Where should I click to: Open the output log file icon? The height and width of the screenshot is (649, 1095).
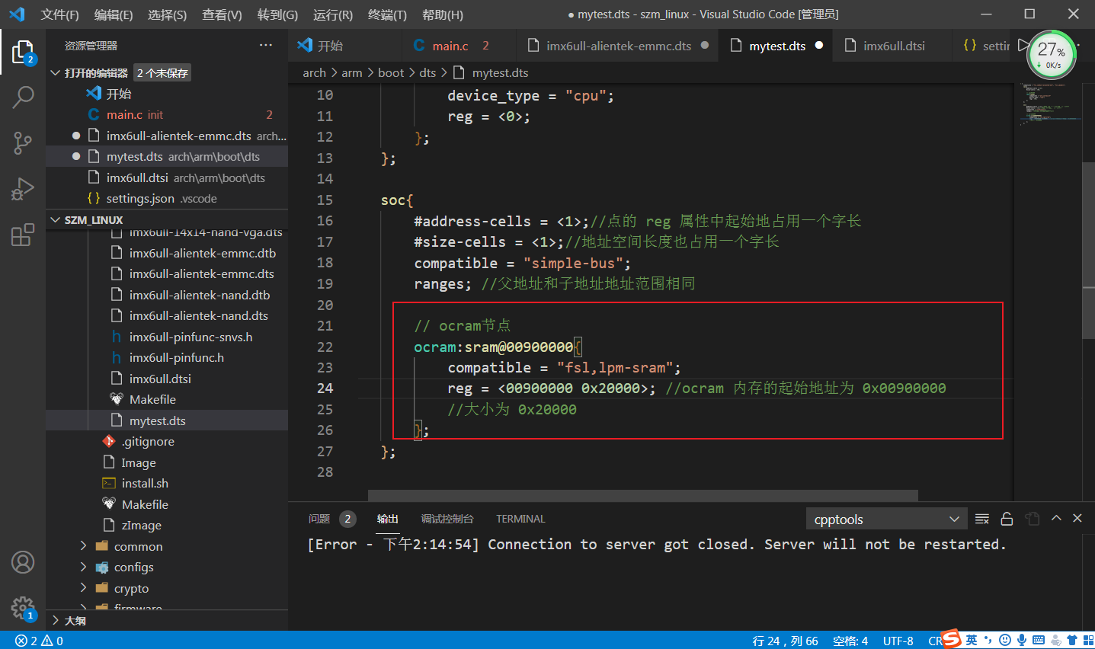tap(1032, 519)
